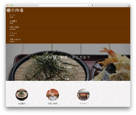
Task: Click the browser address bar
Action: click(x=64, y=5)
